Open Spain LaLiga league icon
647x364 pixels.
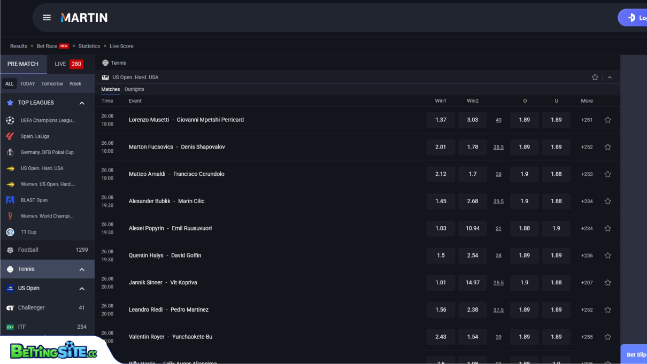point(10,136)
